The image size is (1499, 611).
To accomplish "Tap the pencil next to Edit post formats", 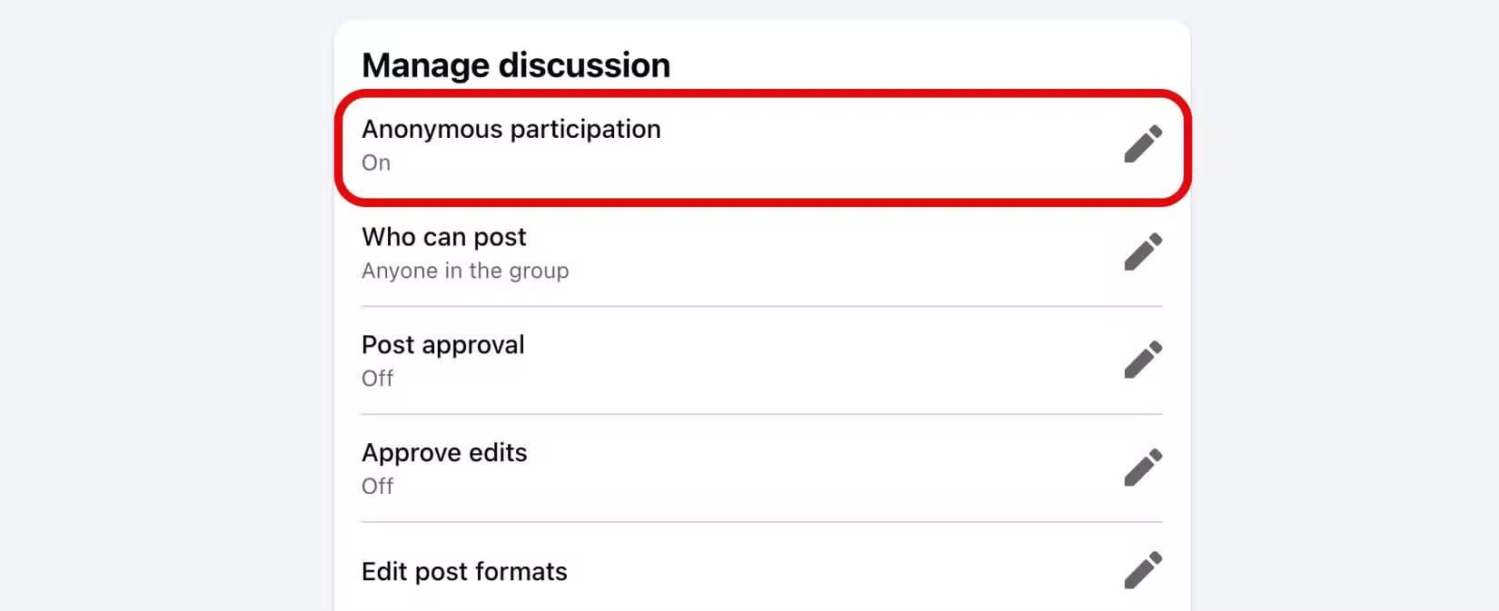I will tap(1143, 571).
